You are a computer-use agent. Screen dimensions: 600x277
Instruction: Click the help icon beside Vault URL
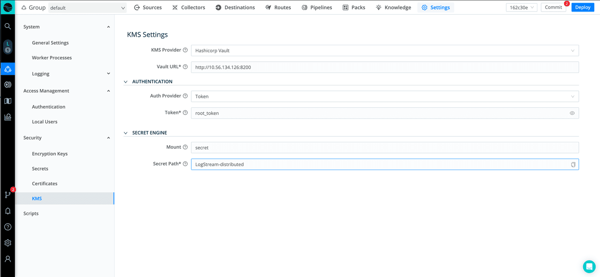[x=186, y=67]
